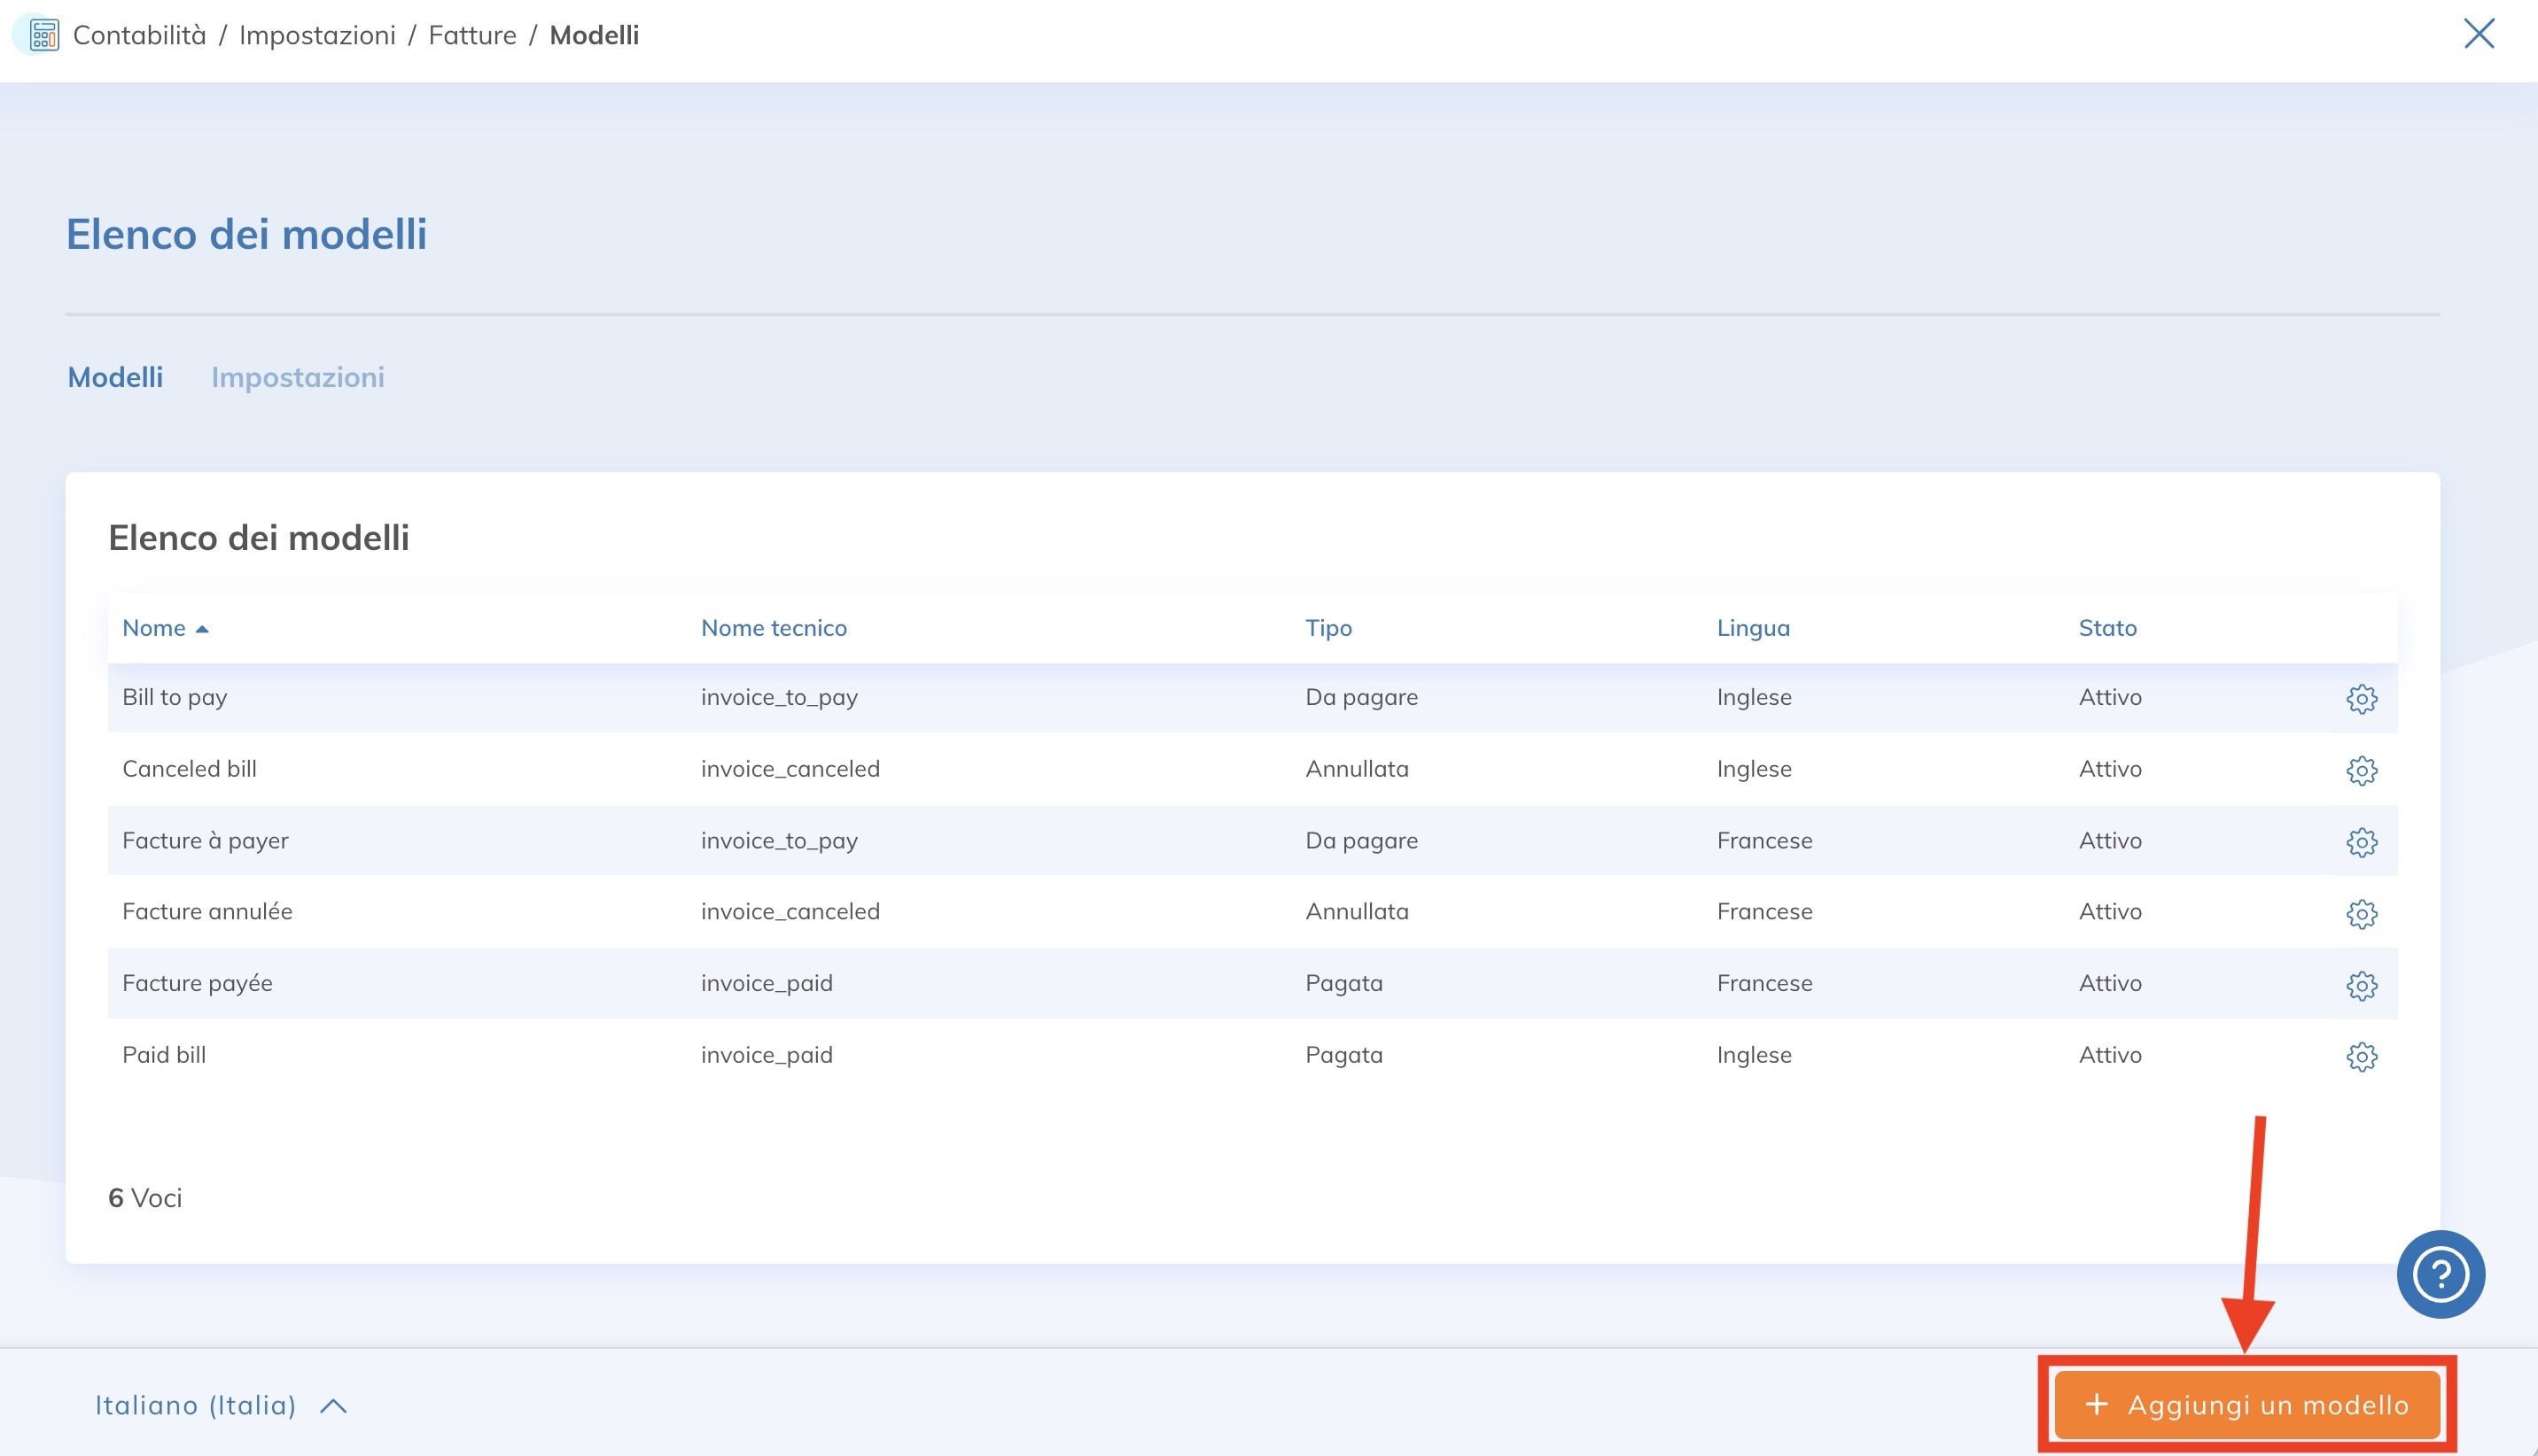Sort by Nome tecnico column header
This screenshot has height=1456, width=2538.
tap(774, 628)
